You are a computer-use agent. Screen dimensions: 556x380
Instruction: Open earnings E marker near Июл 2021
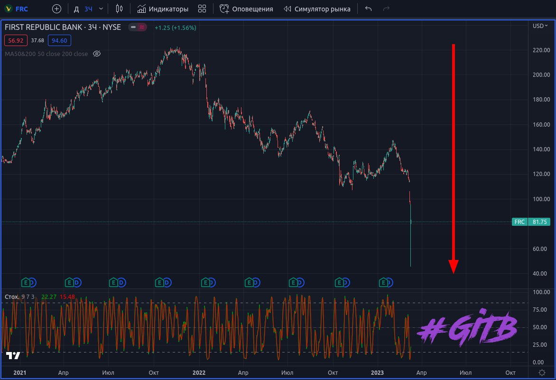(113, 283)
